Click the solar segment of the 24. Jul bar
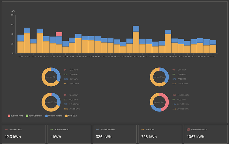Image resolution: width=229 pixels, height=144 pixels. point(168,43)
